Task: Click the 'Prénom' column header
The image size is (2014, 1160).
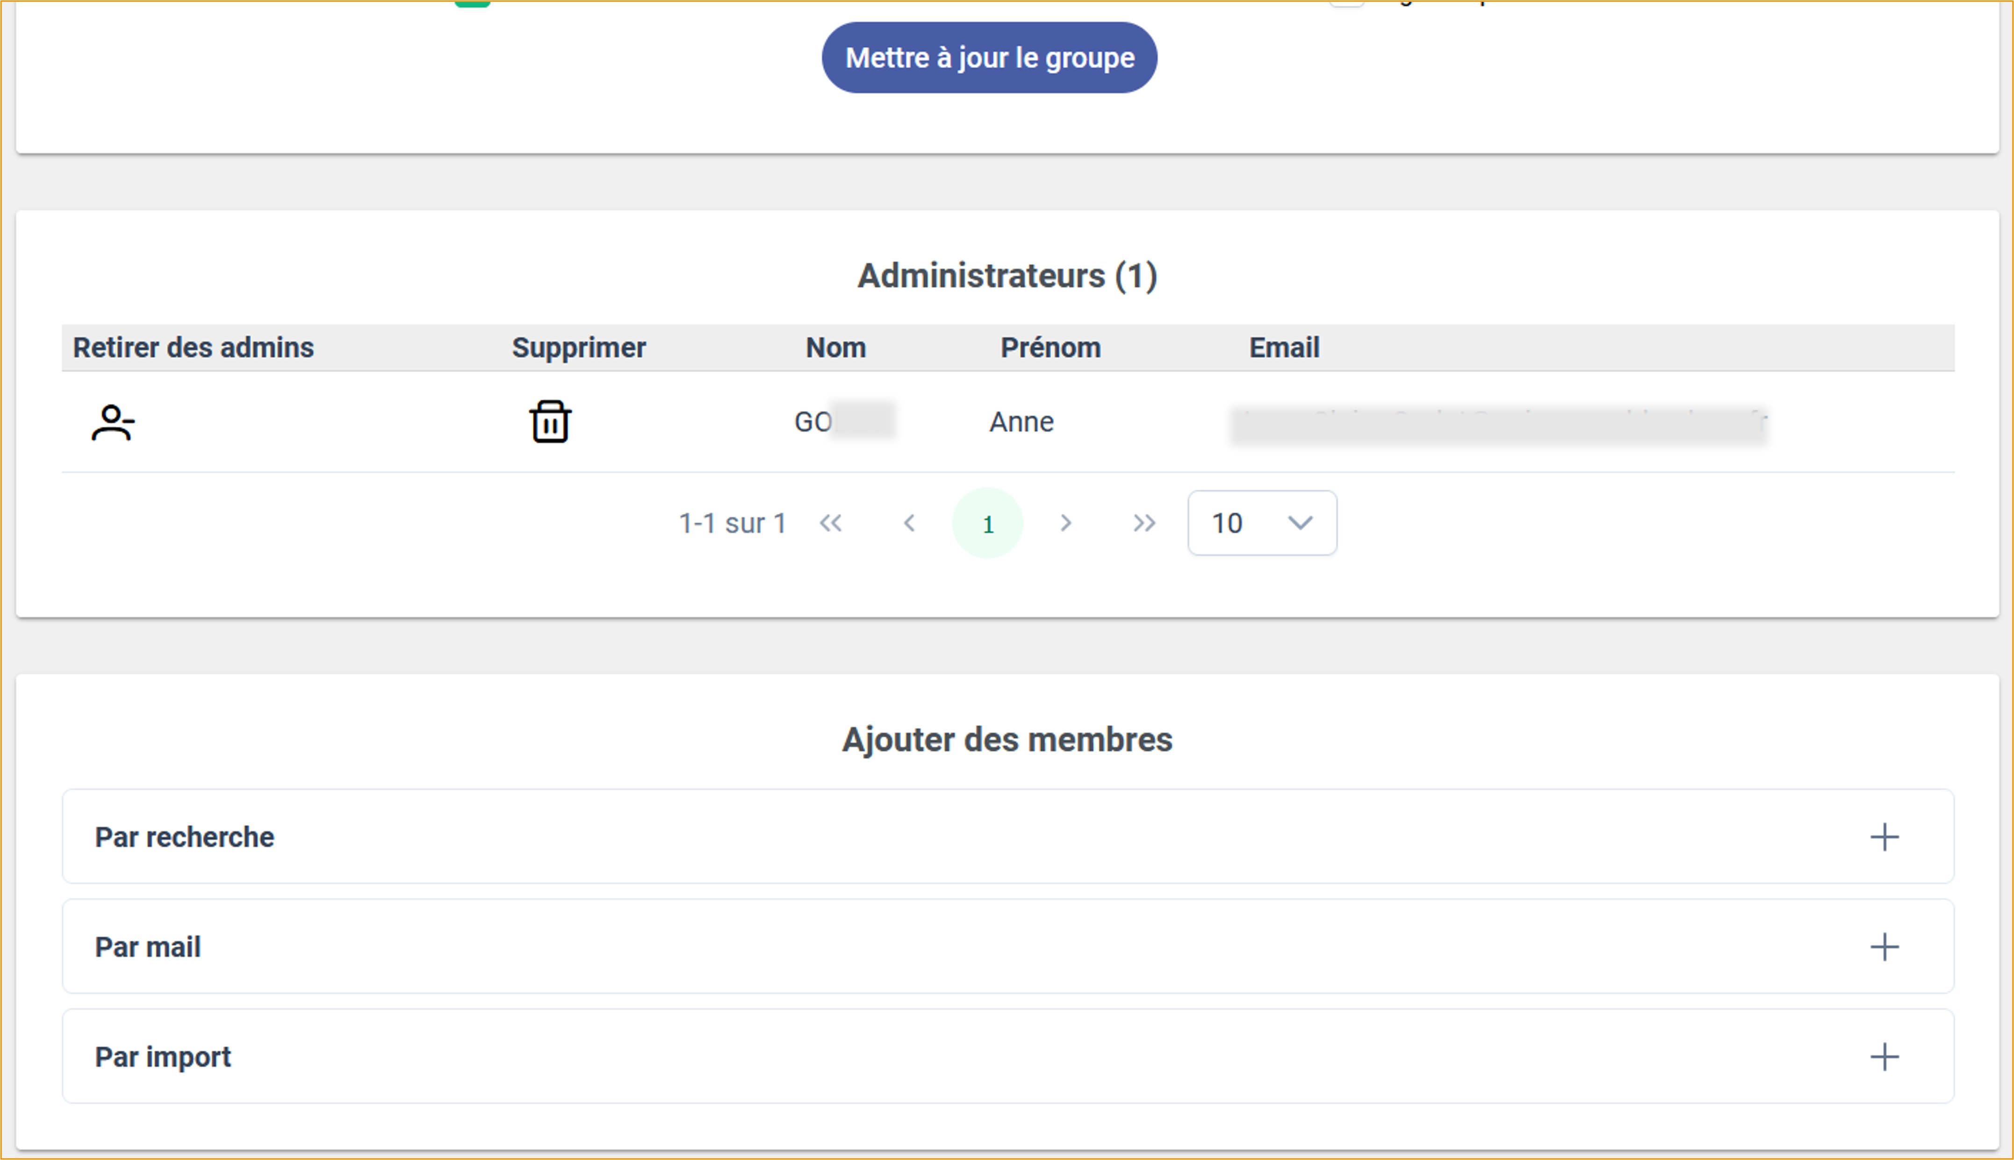Action: coord(1050,348)
